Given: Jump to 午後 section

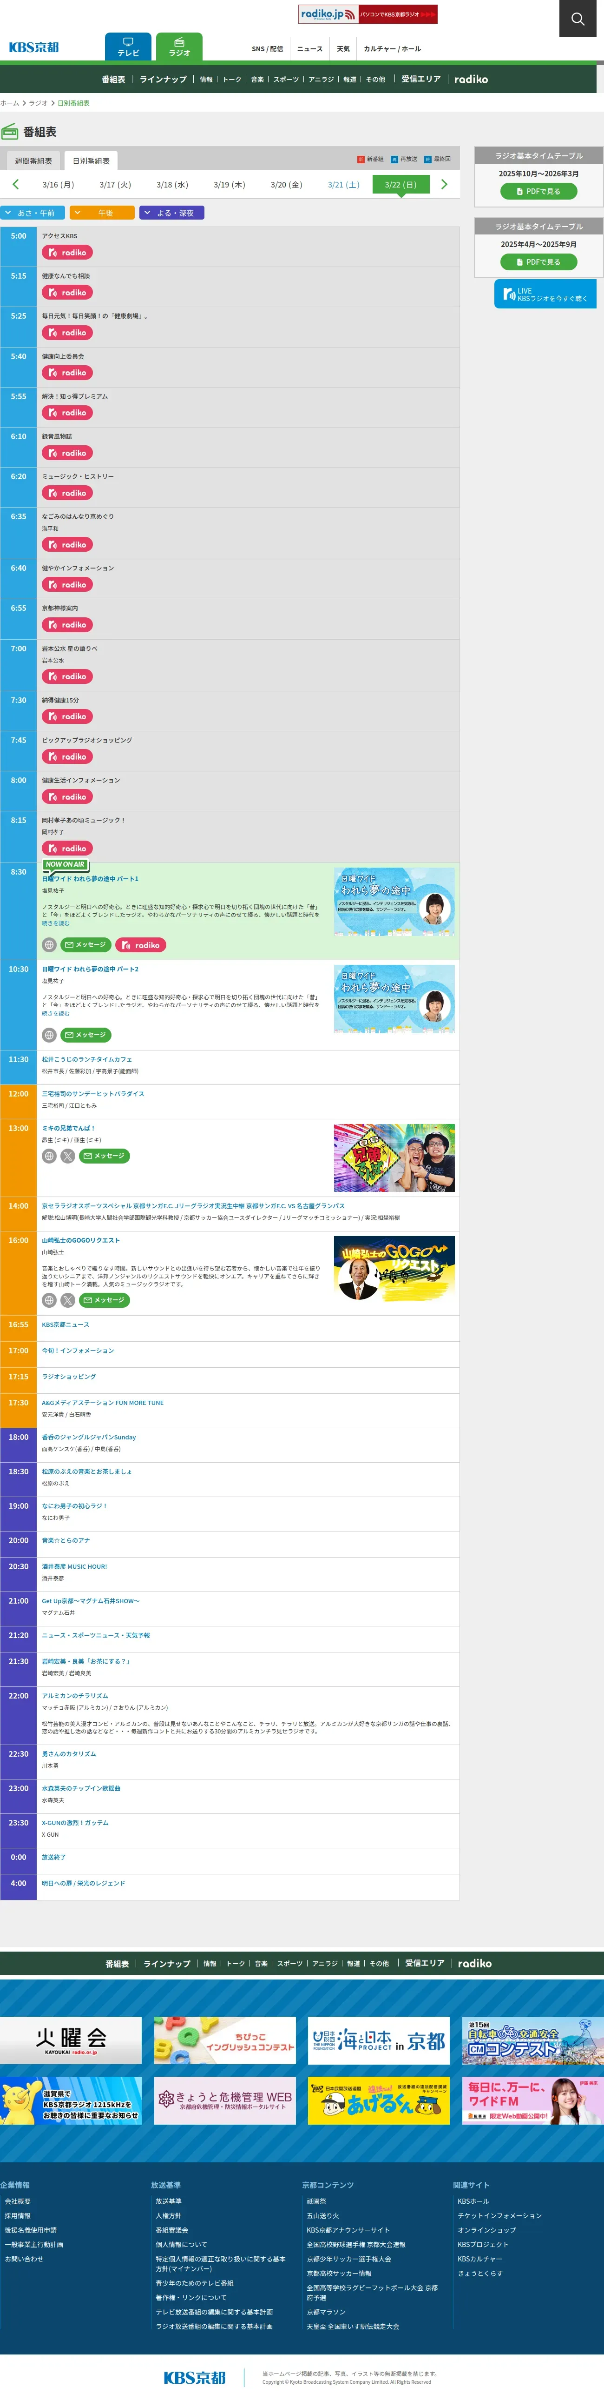Looking at the screenshot, I should pos(102,213).
